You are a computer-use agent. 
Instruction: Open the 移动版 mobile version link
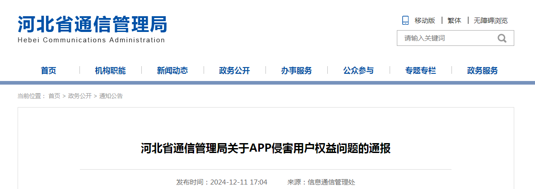tap(425, 20)
